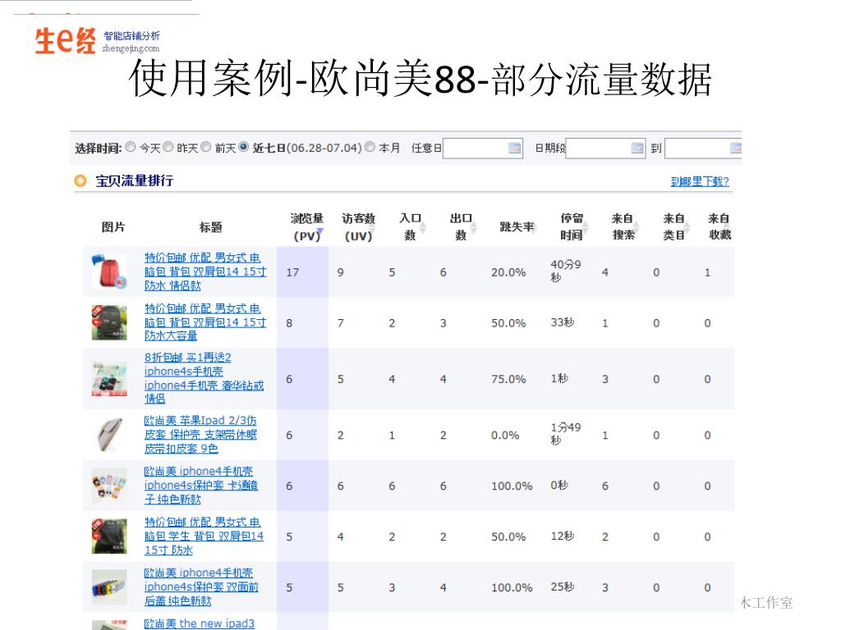The width and height of the screenshot is (841, 630).
Task: Open link 8折包邮 买1再送2 iphone4s手机壳
Action: 204,378
